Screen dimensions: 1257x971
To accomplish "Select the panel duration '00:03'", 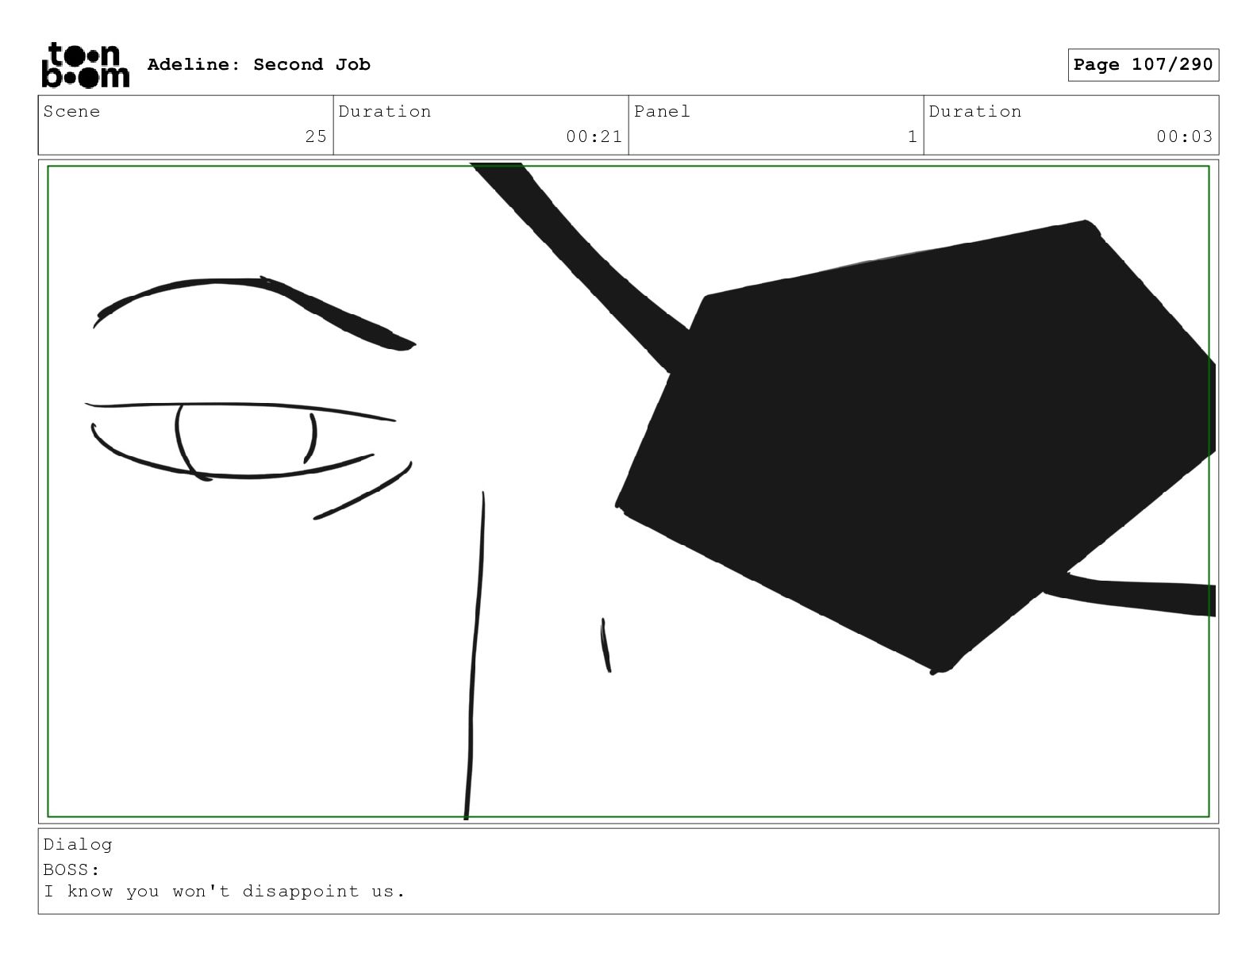I will tap(1184, 136).
